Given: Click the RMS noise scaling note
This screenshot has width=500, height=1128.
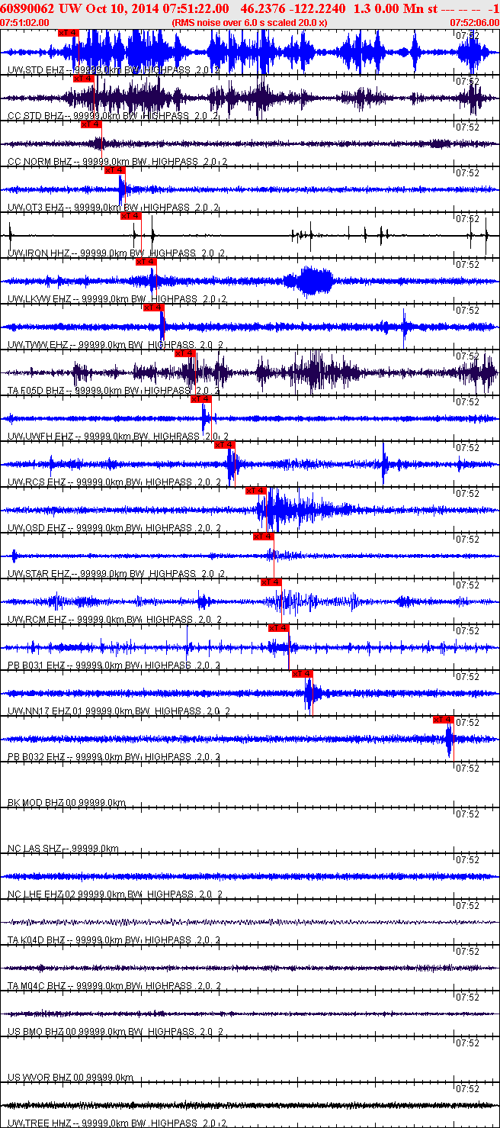Looking at the screenshot, I should point(249,23).
